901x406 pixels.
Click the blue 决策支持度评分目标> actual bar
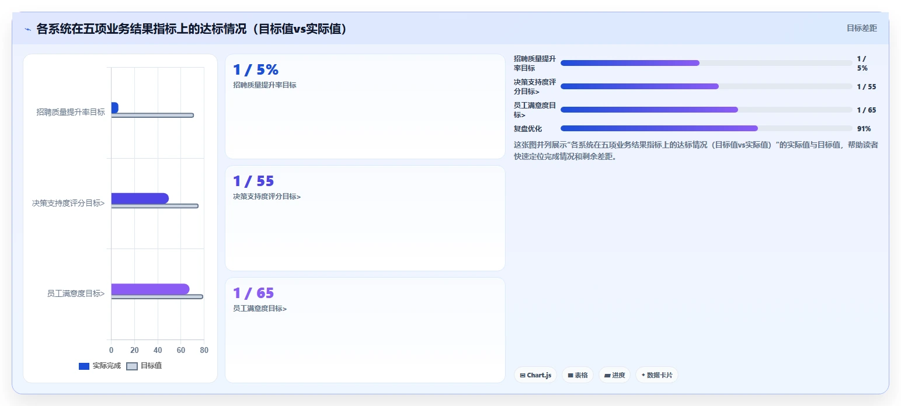pos(140,198)
